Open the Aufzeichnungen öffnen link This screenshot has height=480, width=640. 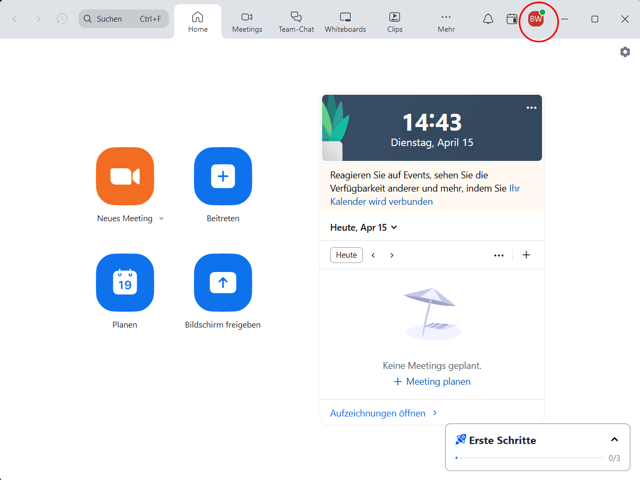pos(384,413)
